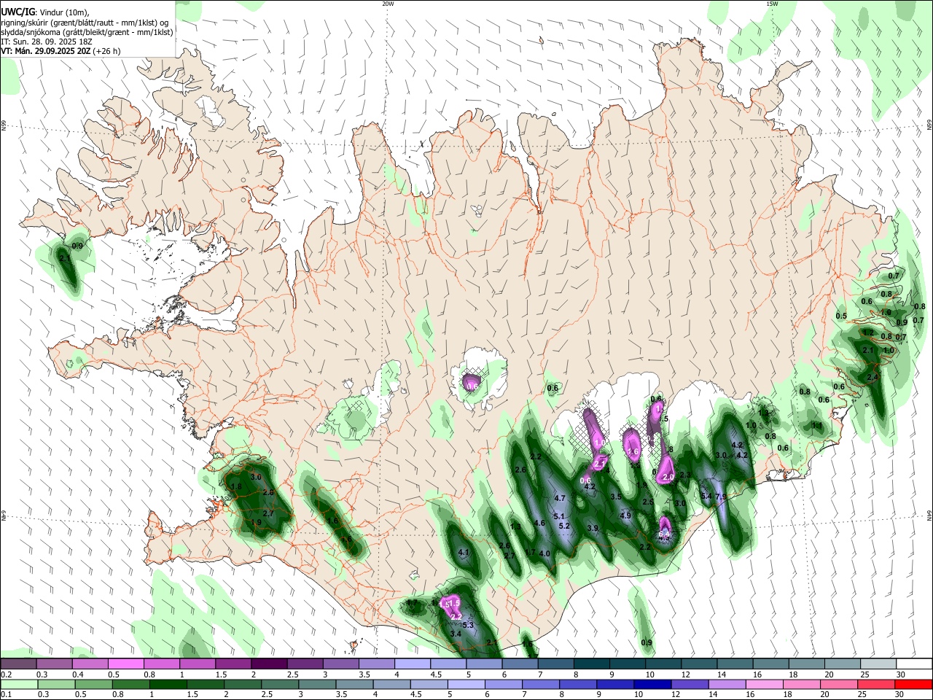Image resolution: width=933 pixels, height=700 pixels.
Task: Click the 5.3 value near the south coast
Action: 468,625
